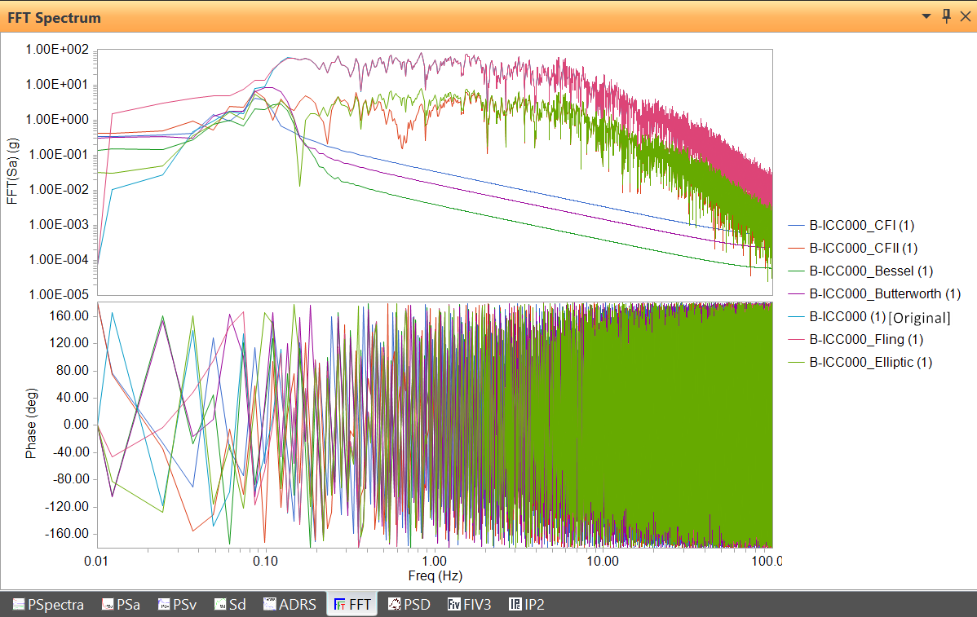Click the FIV3 tab icon
This screenshot has width=977, height=617.
tap(454, 605)
